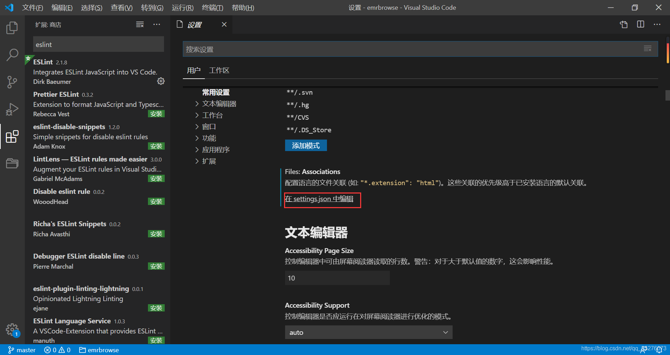Viewport: 670px width, 355px height.
Task: Expand 应用程序 settings category
Action: coord(212,150)
